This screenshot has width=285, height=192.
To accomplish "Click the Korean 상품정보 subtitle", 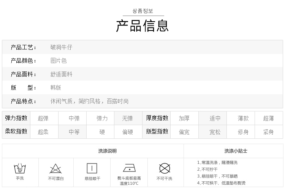I will click(x=142, y=11).
